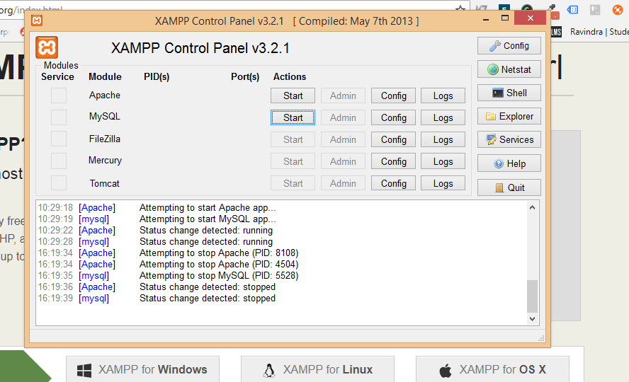
Task: Click the log scrollbar down arrow
Action: pyautogui.click(x=533, y=319)
